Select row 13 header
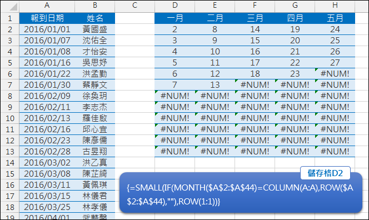 pyautogui.click(x=9, y=152)
